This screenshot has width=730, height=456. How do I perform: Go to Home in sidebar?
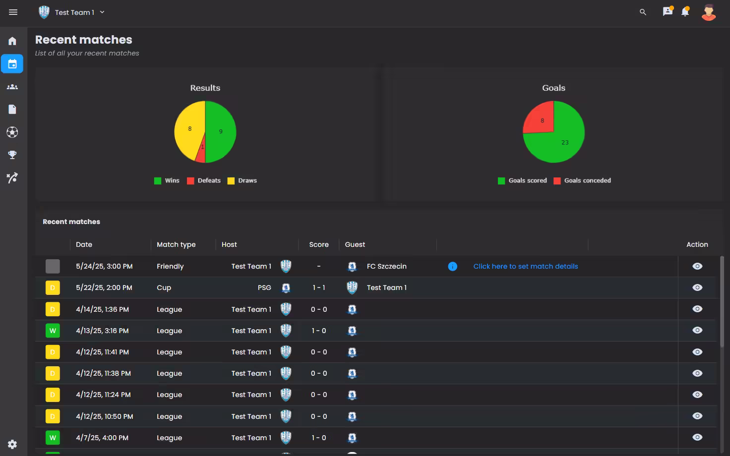point(12,41)
